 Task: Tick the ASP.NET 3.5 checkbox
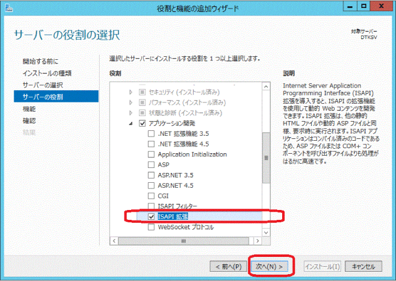151,175
